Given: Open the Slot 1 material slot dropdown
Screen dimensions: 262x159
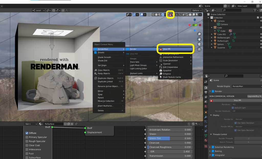Looking at the screenshot, I should pyautogui.click(x=31, y=124).
